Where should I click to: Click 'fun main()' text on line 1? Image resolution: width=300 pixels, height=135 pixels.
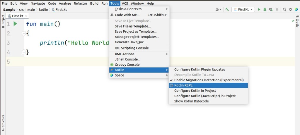43,24
